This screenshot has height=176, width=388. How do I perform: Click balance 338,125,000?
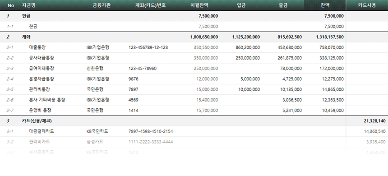332,58
